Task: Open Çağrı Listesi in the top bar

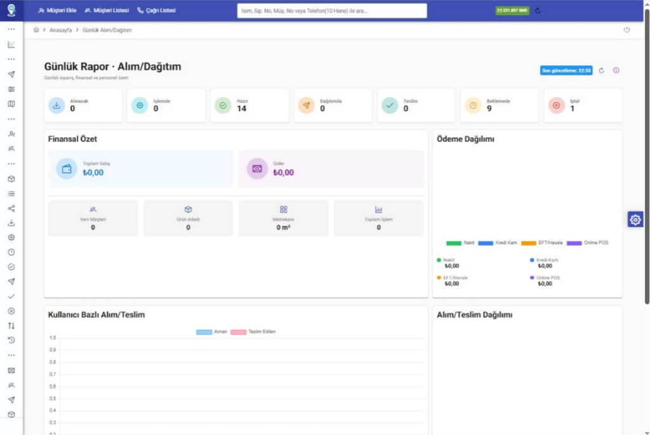Action: click(x=156, y=11)
